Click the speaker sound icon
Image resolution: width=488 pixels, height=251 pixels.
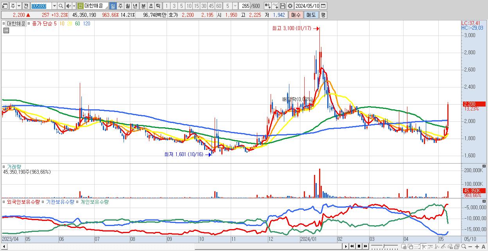68,6
